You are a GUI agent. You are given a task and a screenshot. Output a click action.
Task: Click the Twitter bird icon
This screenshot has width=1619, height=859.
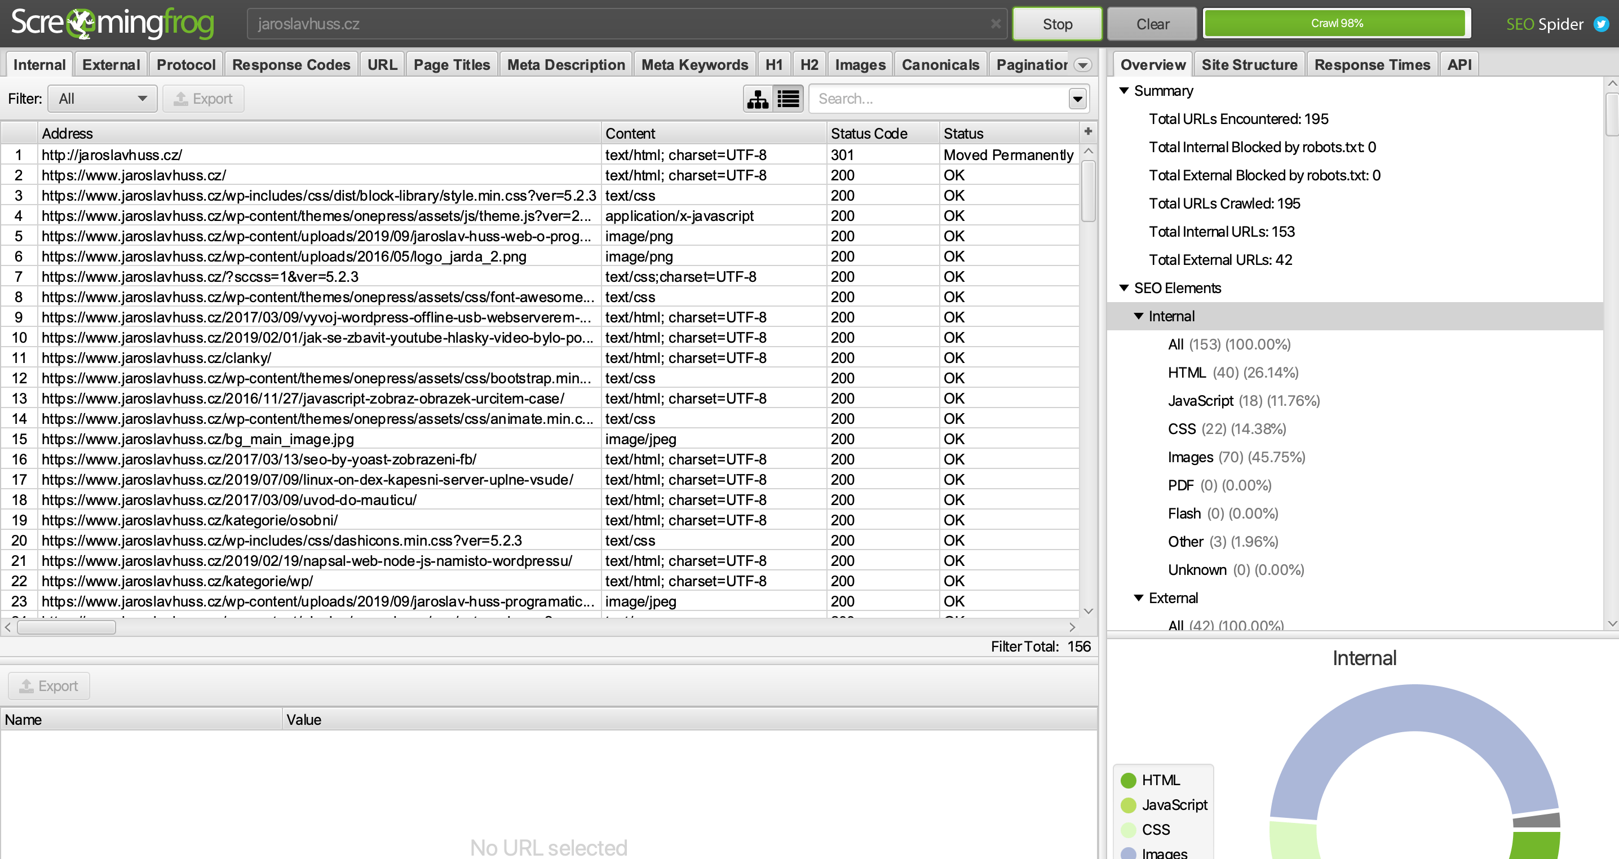[1602, 24]
